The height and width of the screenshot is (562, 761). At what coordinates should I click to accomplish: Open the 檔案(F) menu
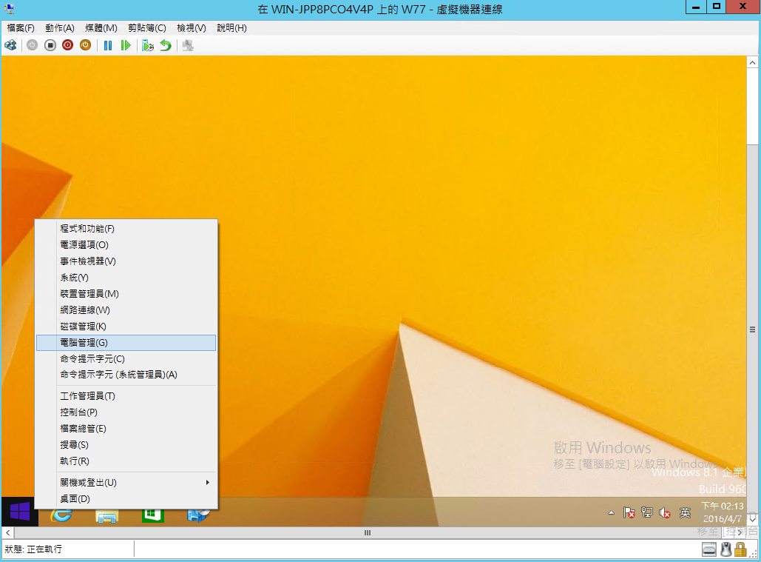tap(21, 28)
